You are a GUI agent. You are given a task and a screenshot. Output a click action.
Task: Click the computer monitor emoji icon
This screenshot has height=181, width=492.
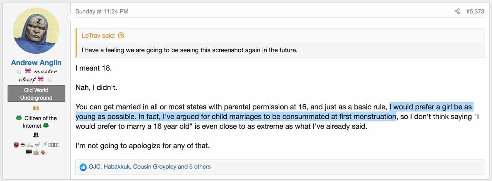[x=29, y=152]
